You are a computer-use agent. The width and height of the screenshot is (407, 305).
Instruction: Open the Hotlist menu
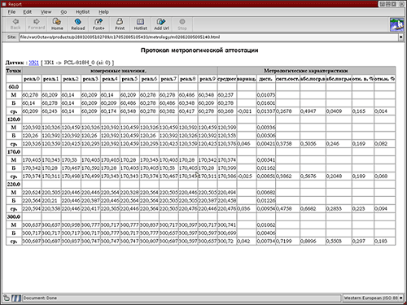(82, 12)
